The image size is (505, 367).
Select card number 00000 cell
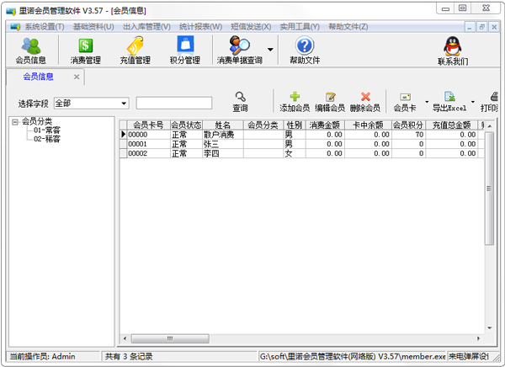tap(148, 135)
